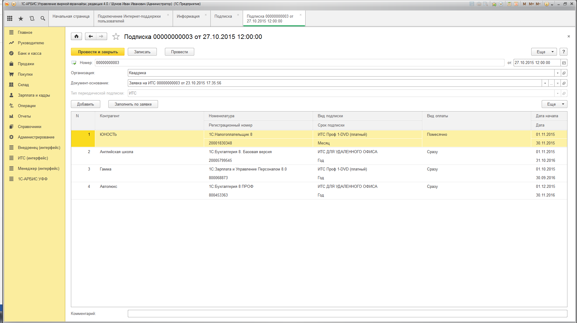Close the Подключение Интернет-поддержки tab
Image resolution: width=577 pixels, height=323 pixels.
pyautogui.click(x=168, y=15)
